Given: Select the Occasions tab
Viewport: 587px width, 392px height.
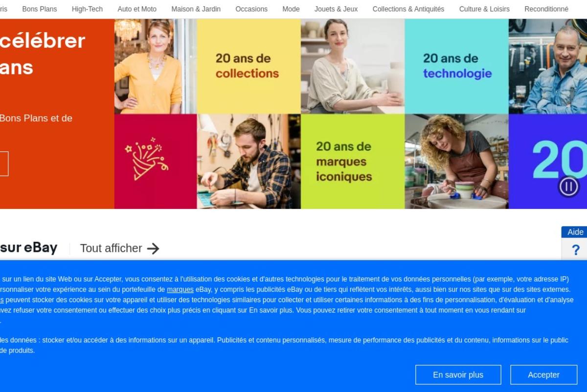Looking at the screenshot, I should [x=251, y=9].
